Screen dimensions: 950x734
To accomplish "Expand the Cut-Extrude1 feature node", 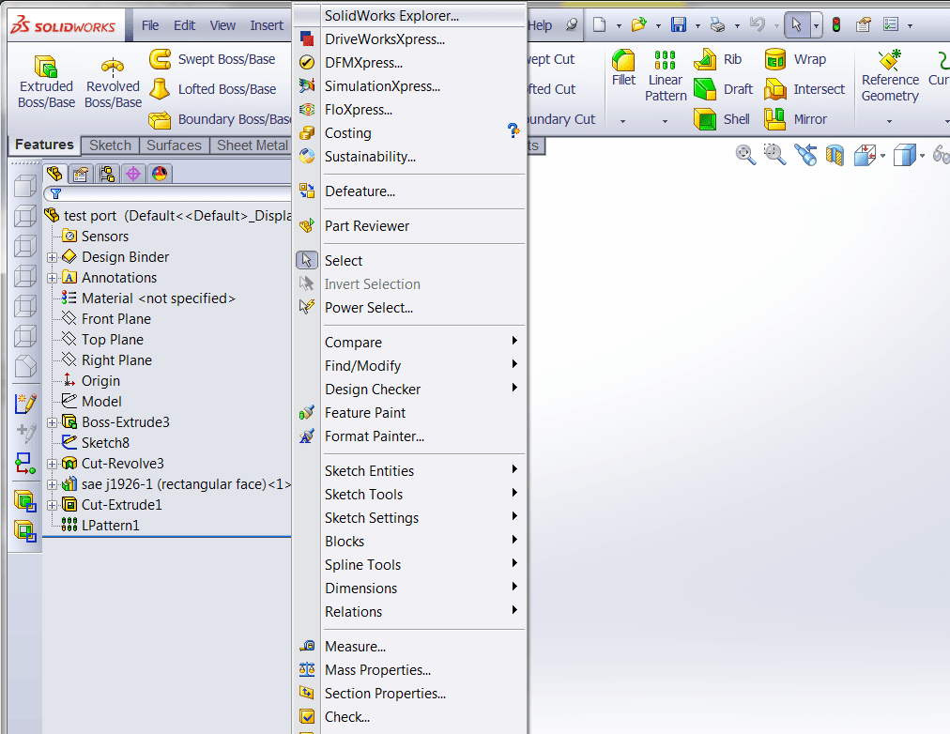I will click(53, 505).
